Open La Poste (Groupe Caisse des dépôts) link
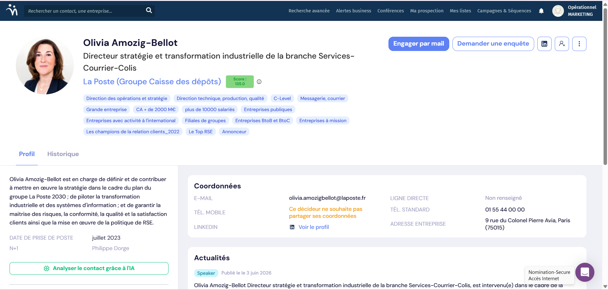 [x=152, y=82]
